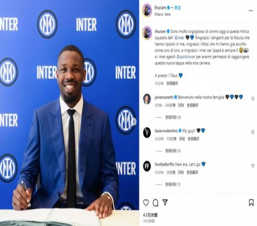The image size is (257, 226).
Task: Click the Inter signing photo
Action: (69, 113)
